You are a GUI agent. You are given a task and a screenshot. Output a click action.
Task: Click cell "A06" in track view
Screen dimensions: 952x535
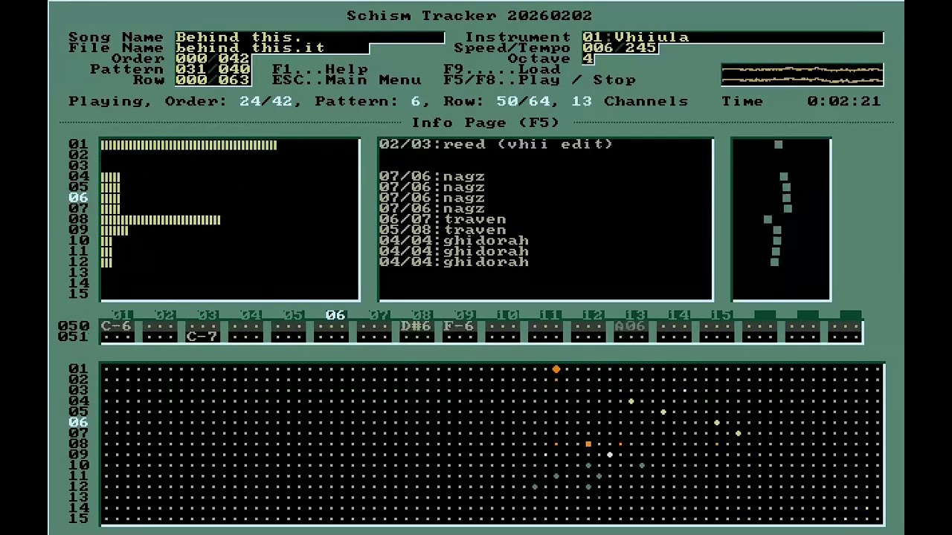point(630,326)
